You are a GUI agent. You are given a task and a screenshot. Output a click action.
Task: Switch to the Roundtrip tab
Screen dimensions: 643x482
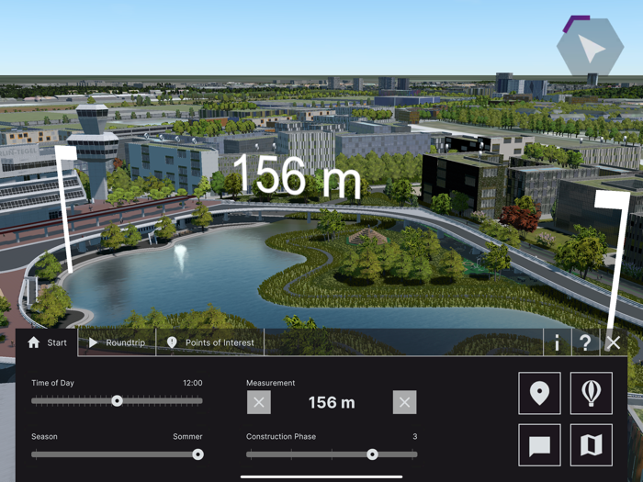(117, 342)
